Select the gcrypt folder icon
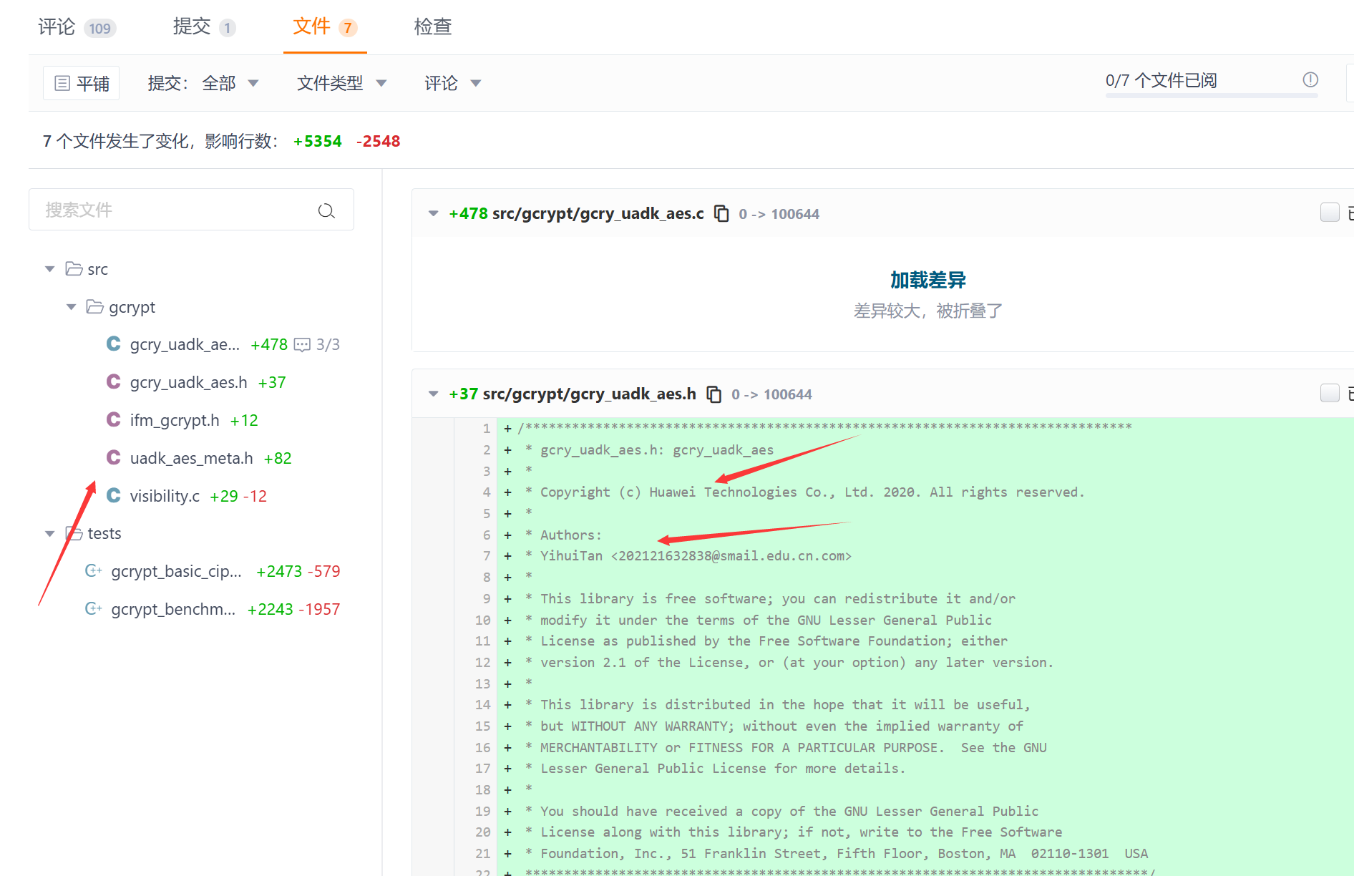The height and width of the screenshot is (876, 1354). [x=95, y=306]
